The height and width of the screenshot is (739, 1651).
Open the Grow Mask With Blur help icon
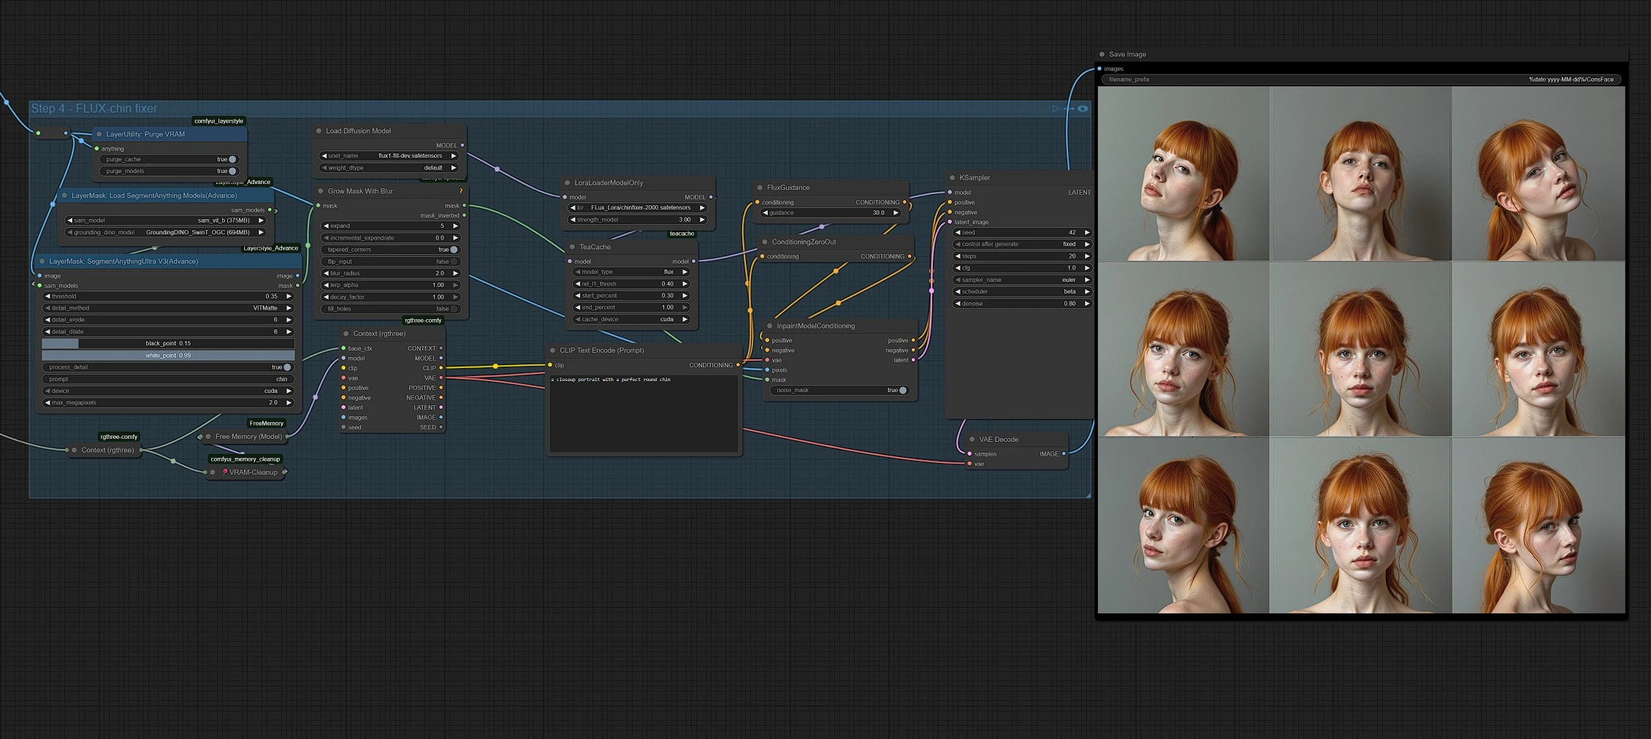coord(460,191)
